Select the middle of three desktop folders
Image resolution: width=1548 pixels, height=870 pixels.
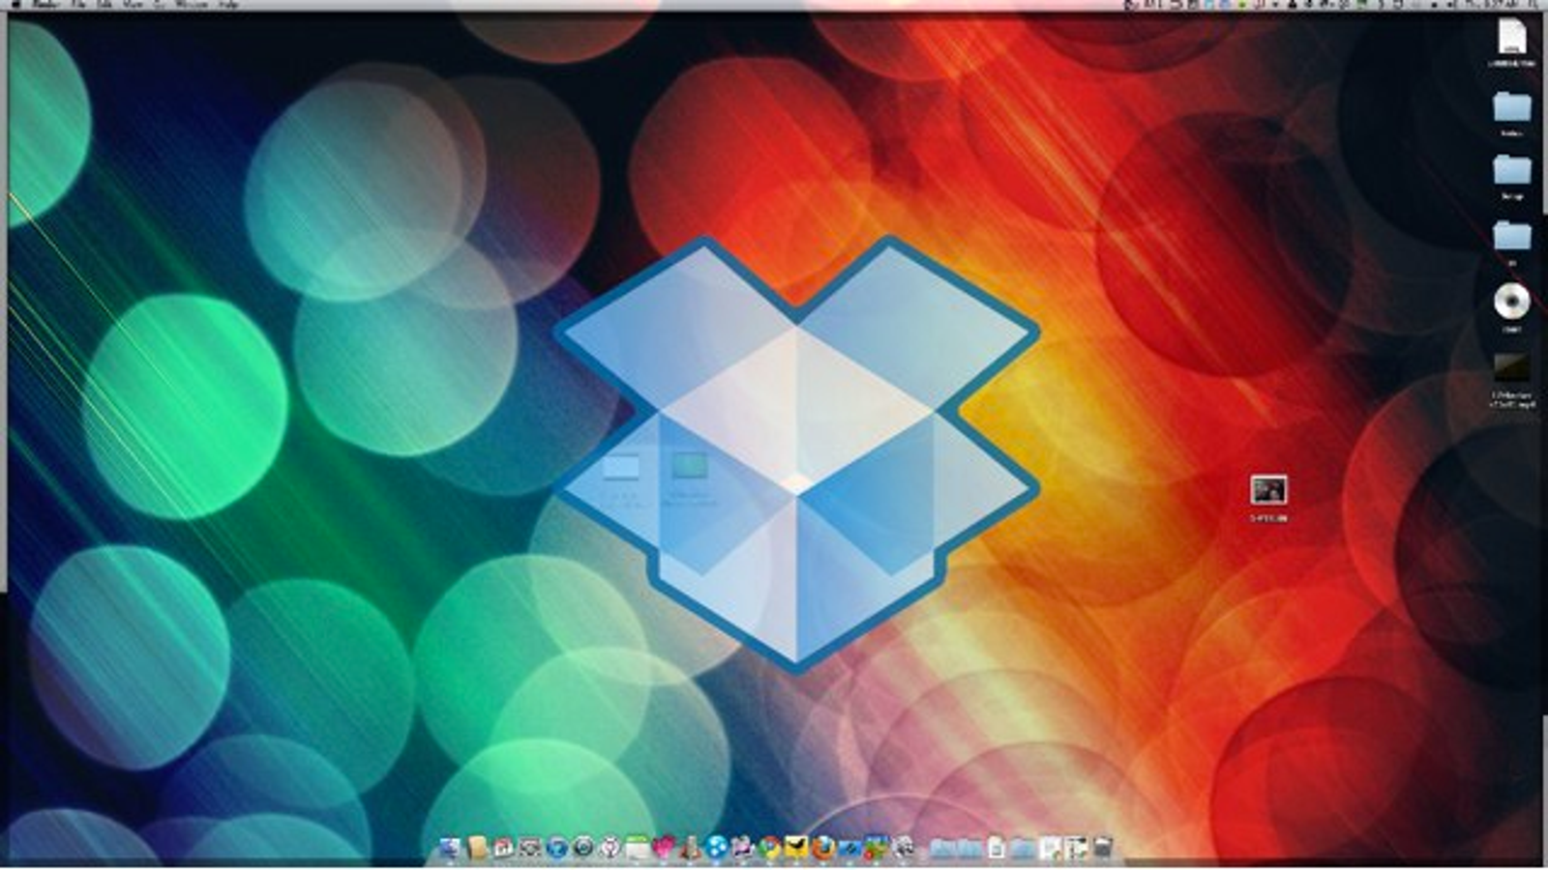click(1511, 171)
